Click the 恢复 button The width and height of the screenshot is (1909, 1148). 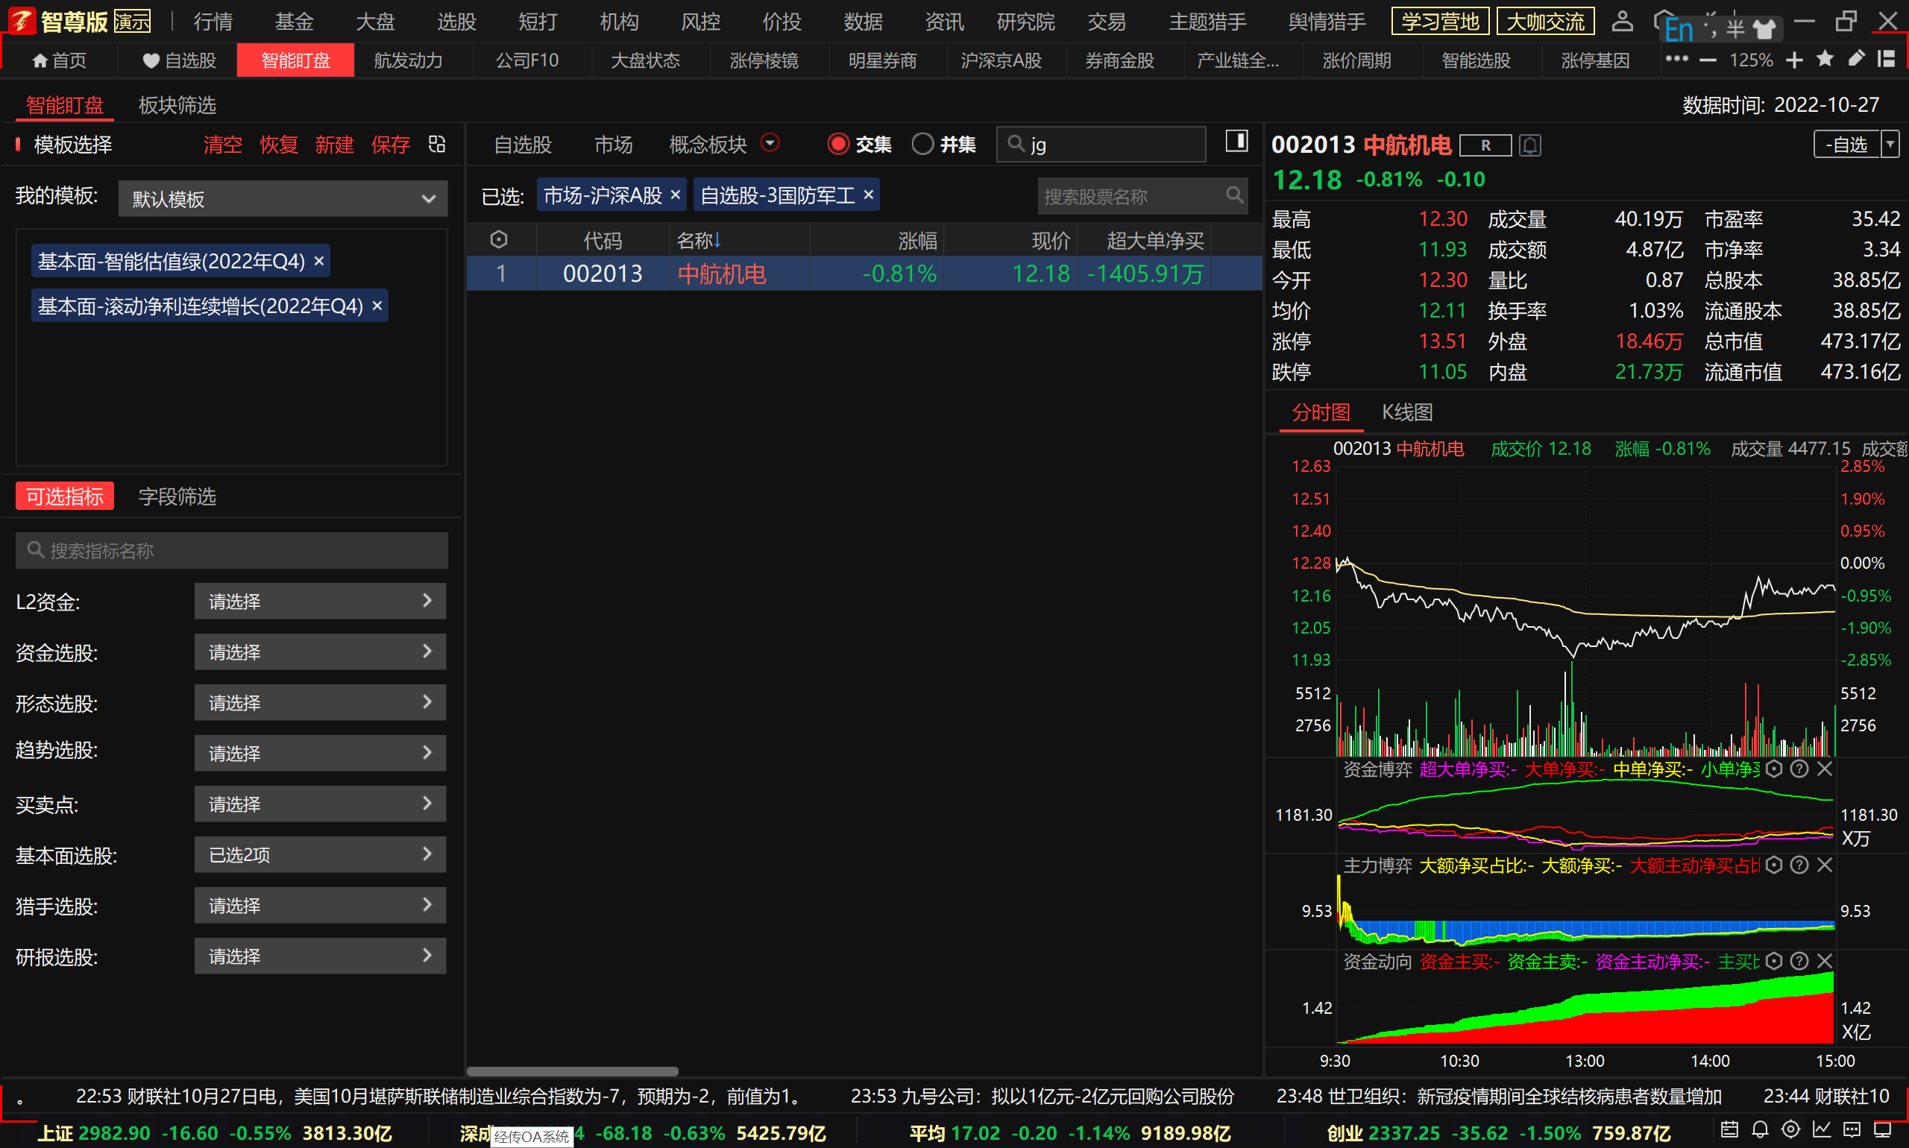click(279, 145)
